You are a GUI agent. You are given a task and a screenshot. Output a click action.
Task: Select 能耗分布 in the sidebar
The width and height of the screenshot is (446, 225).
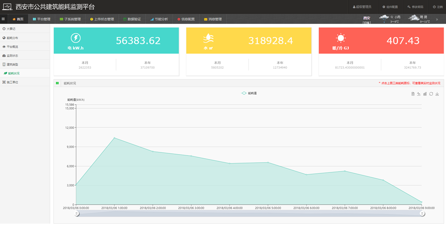25,37
